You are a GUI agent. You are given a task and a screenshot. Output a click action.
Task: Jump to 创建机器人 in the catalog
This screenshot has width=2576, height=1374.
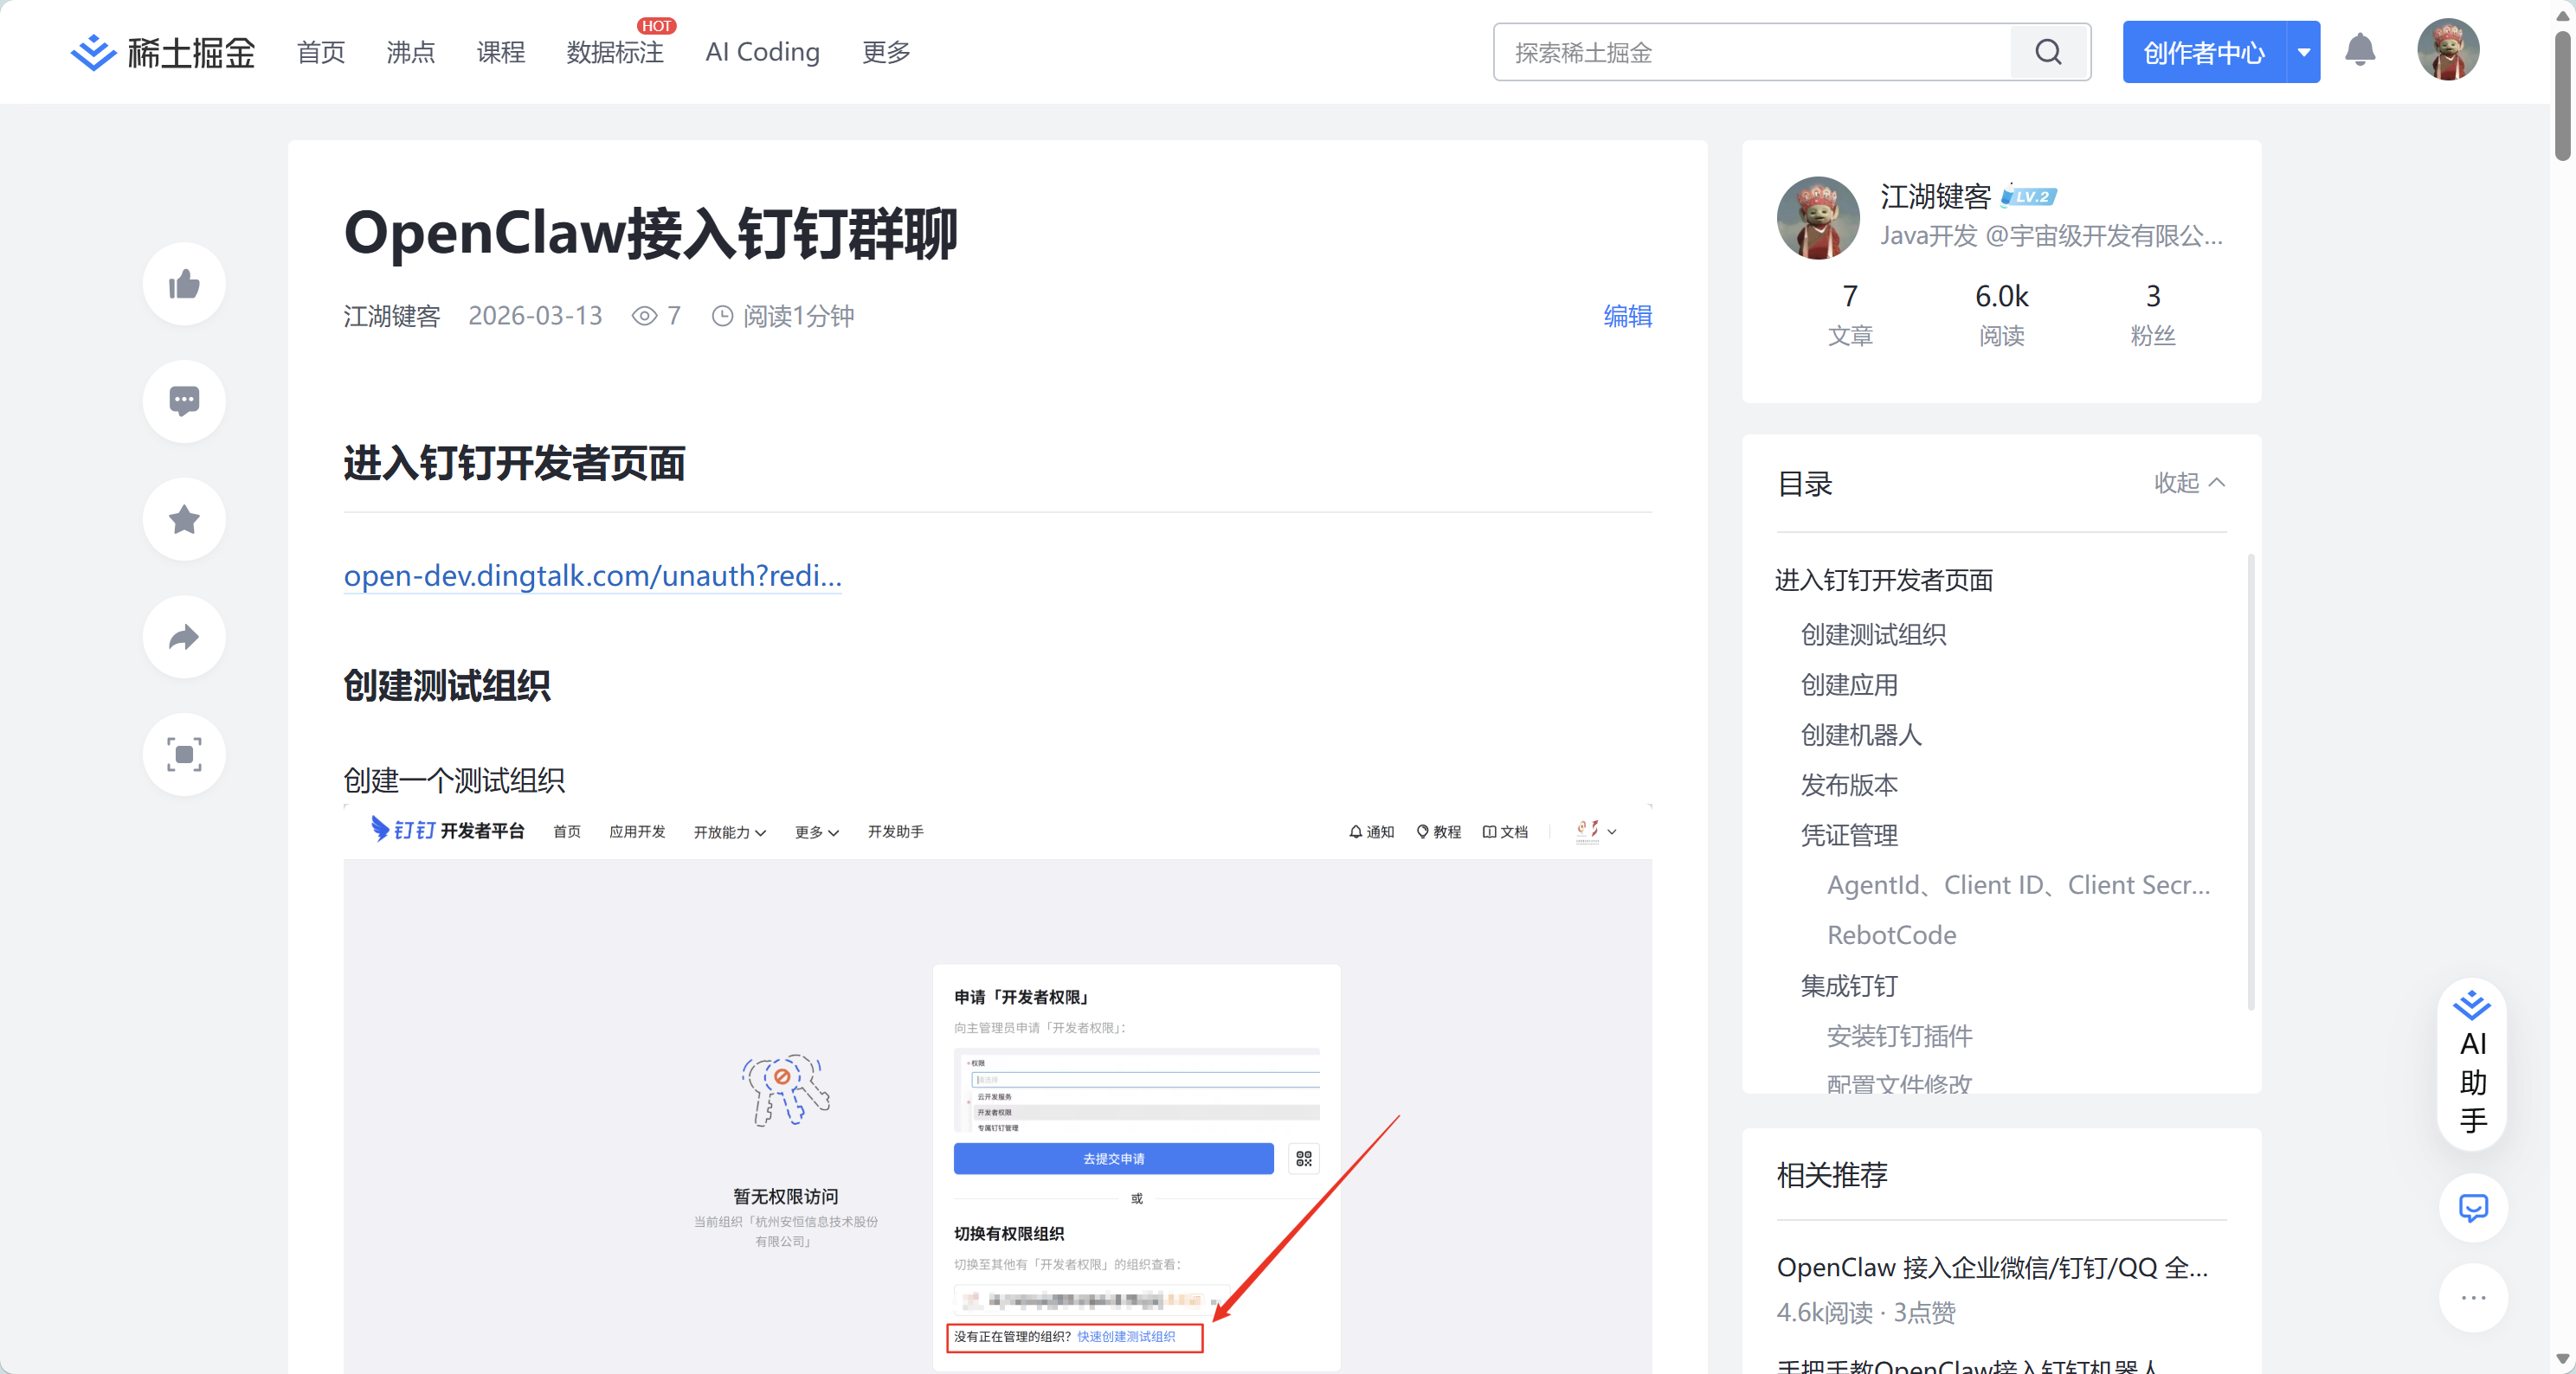tap(1861, 735)
